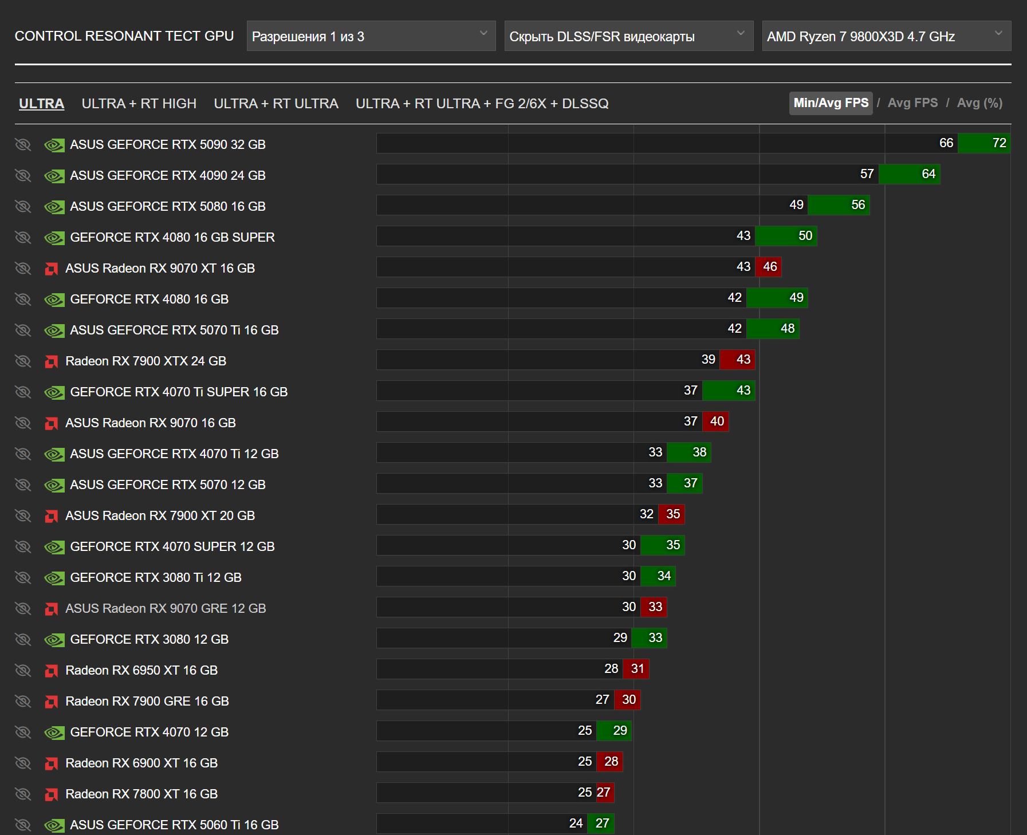The width and height of the screenshot is (1027, 835).
Task: Toggle visibility of Radeon RX 9070 16 GB
Action: click(23, 423)
